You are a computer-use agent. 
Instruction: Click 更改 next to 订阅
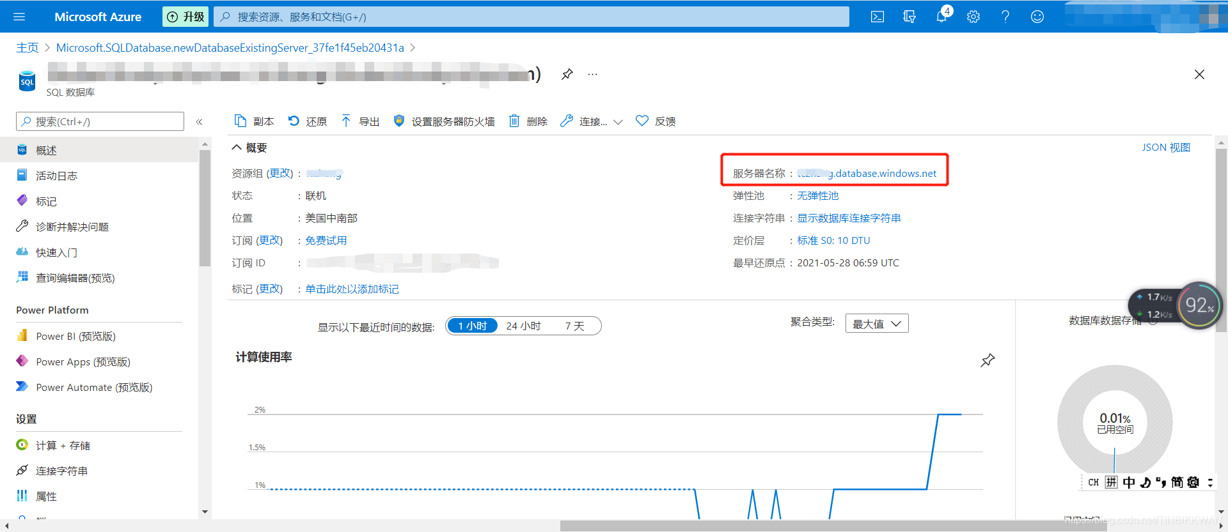(270, 240)
